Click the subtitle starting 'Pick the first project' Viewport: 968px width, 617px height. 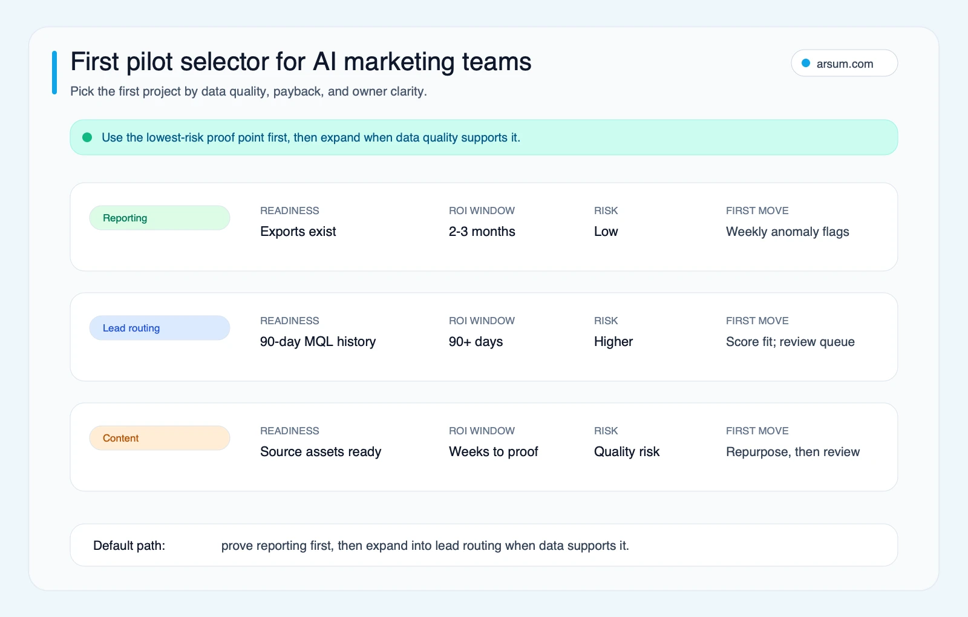tap(249, 91)
